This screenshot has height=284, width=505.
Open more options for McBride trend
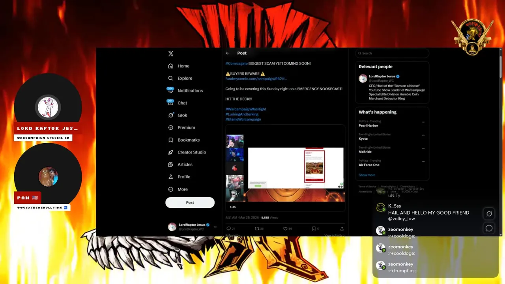point(423,148)
